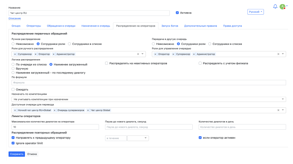Open the notifications bell
Screen dimensions: 293x164
pyautogui.click(x=275, y=7)
